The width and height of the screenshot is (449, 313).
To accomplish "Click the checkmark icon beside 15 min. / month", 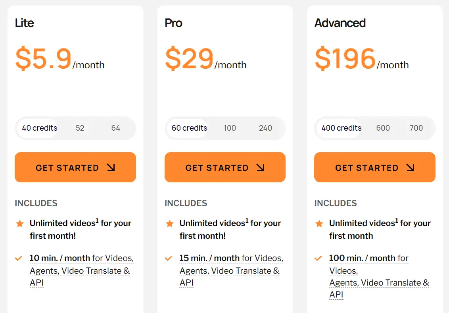I will click(169, 259).
